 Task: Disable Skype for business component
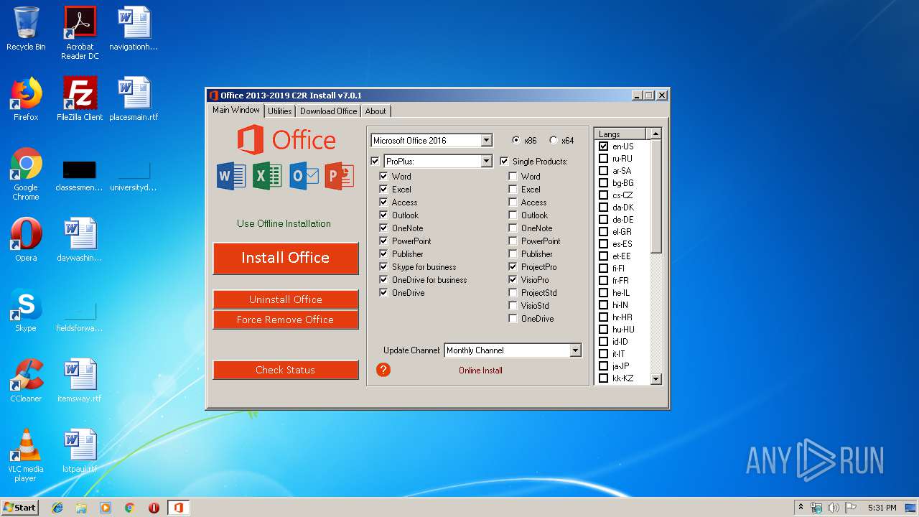(x=384, y=267)
